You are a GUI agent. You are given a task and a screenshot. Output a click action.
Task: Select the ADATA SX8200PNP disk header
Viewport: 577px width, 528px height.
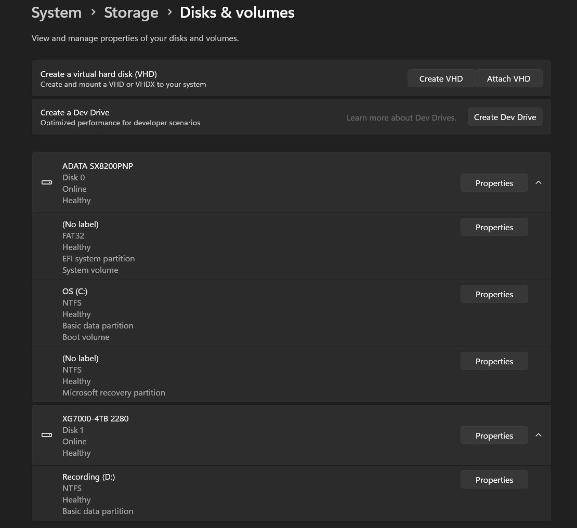click(x=292, y=182)
